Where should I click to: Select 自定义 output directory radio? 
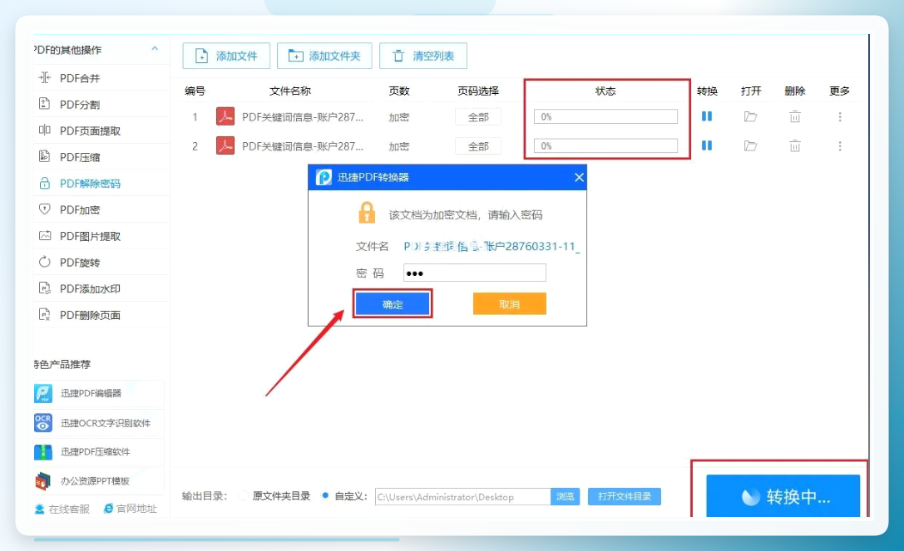(x=326, y=495)
